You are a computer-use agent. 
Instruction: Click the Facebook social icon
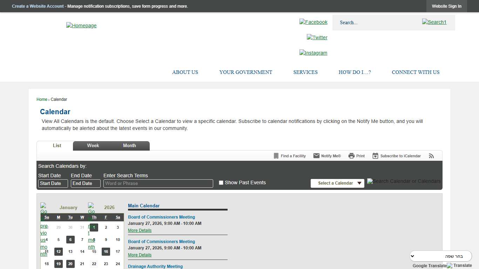(313, 22)
